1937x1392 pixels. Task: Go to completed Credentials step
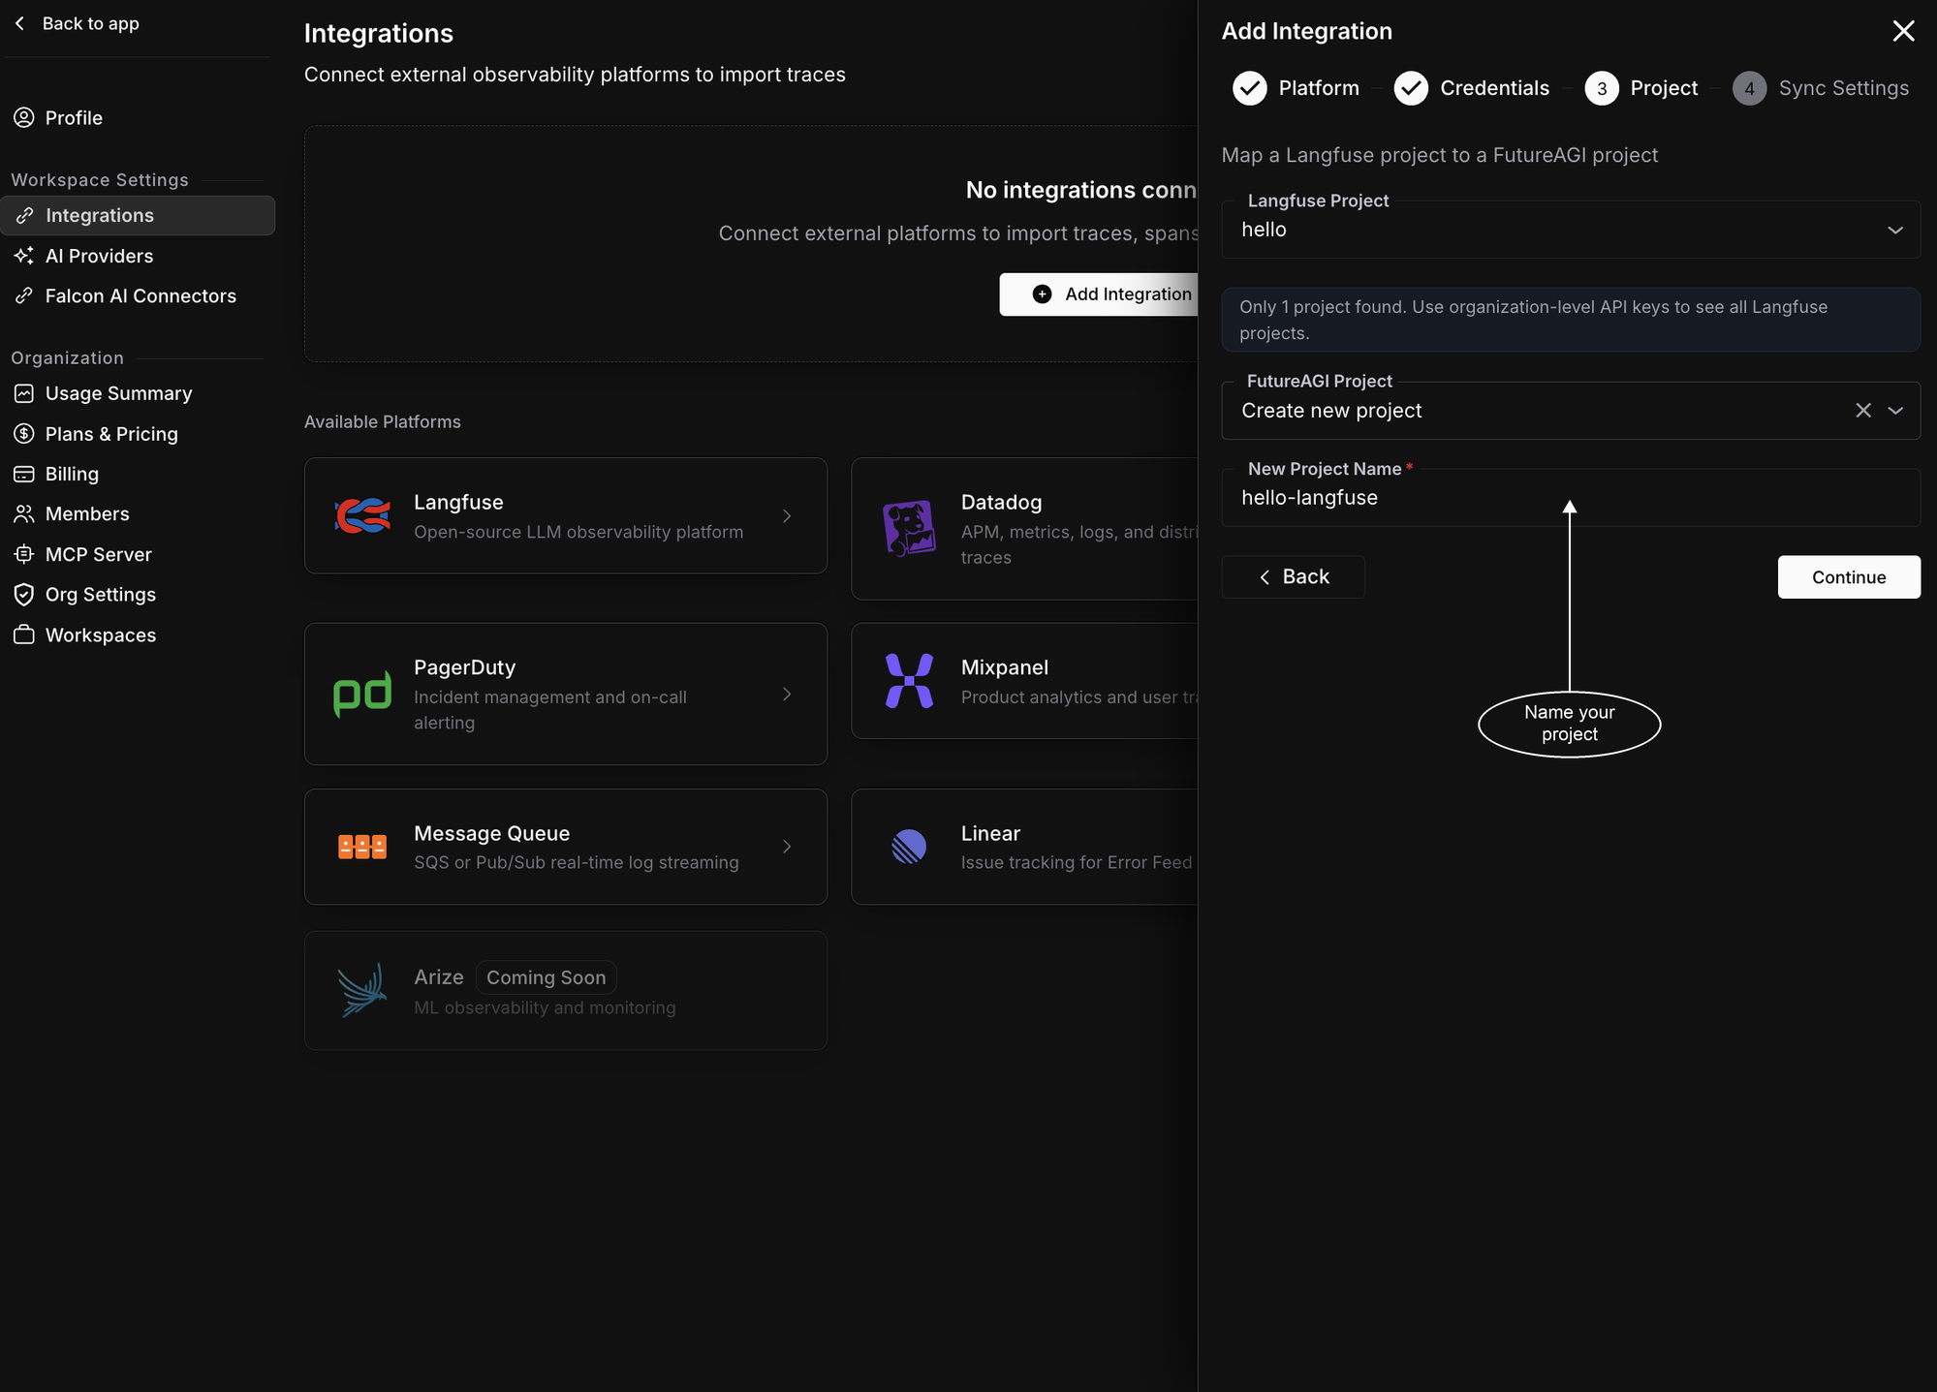coord(1472,88)
